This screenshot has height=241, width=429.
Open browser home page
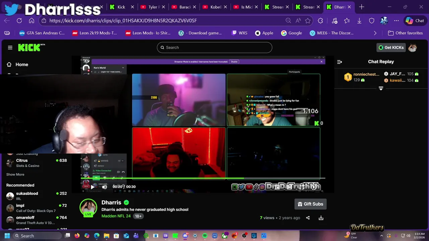click(32, 21)
